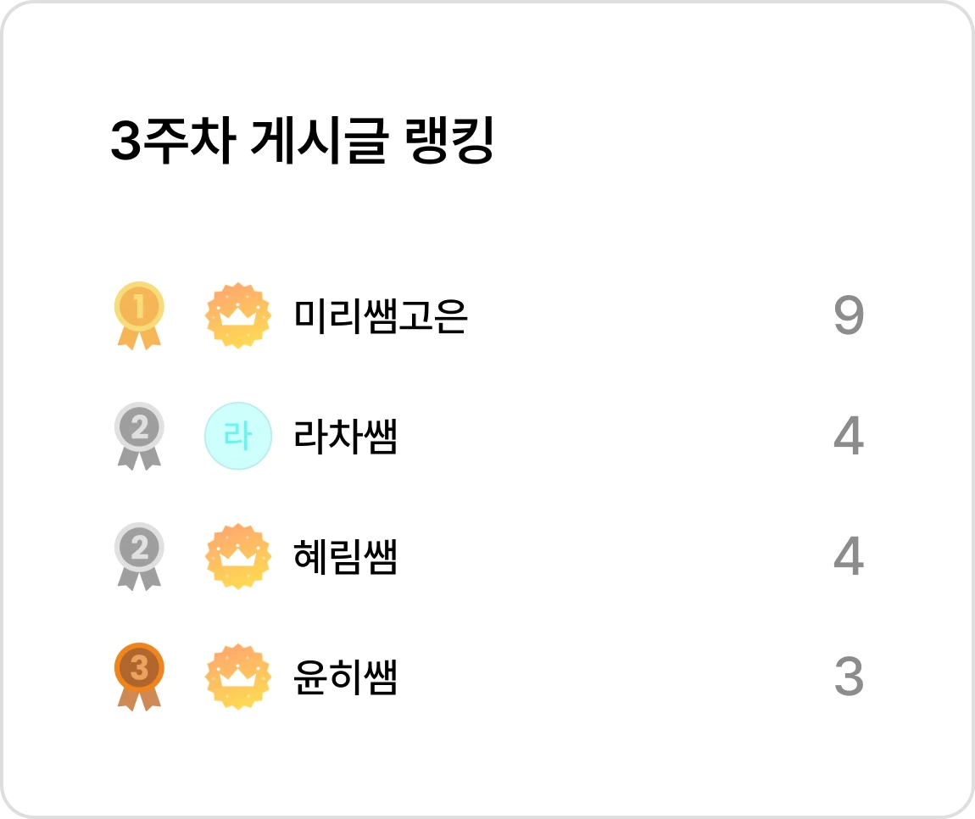The height and width of the screenshot is (819, 975).
Task: Click the silver medal beside 혜림쌤
Action: coord(139,556)
